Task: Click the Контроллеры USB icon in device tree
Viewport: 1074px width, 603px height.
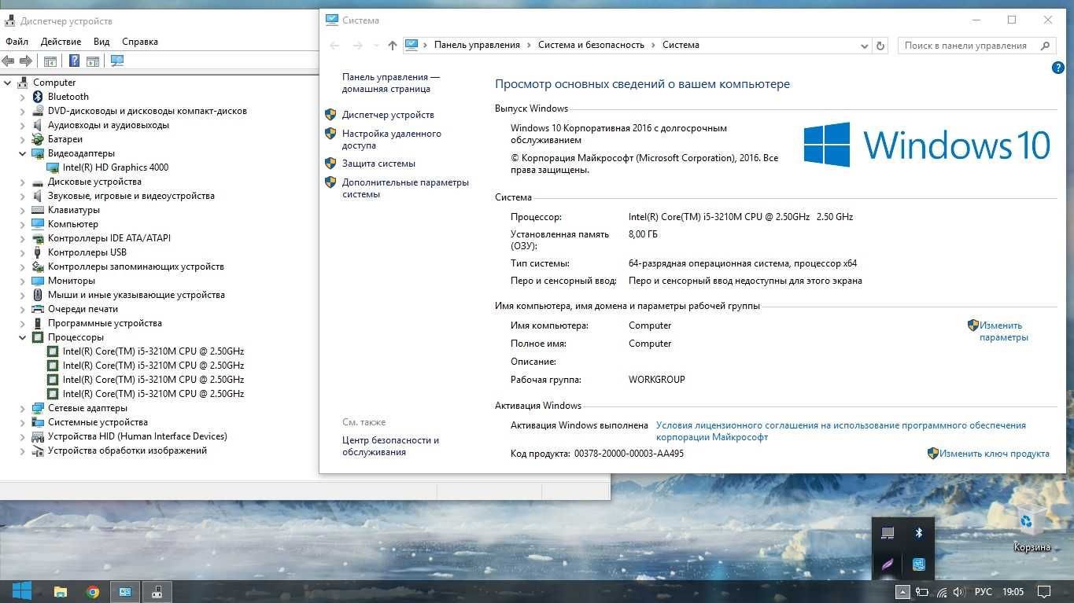Action: 38,252
